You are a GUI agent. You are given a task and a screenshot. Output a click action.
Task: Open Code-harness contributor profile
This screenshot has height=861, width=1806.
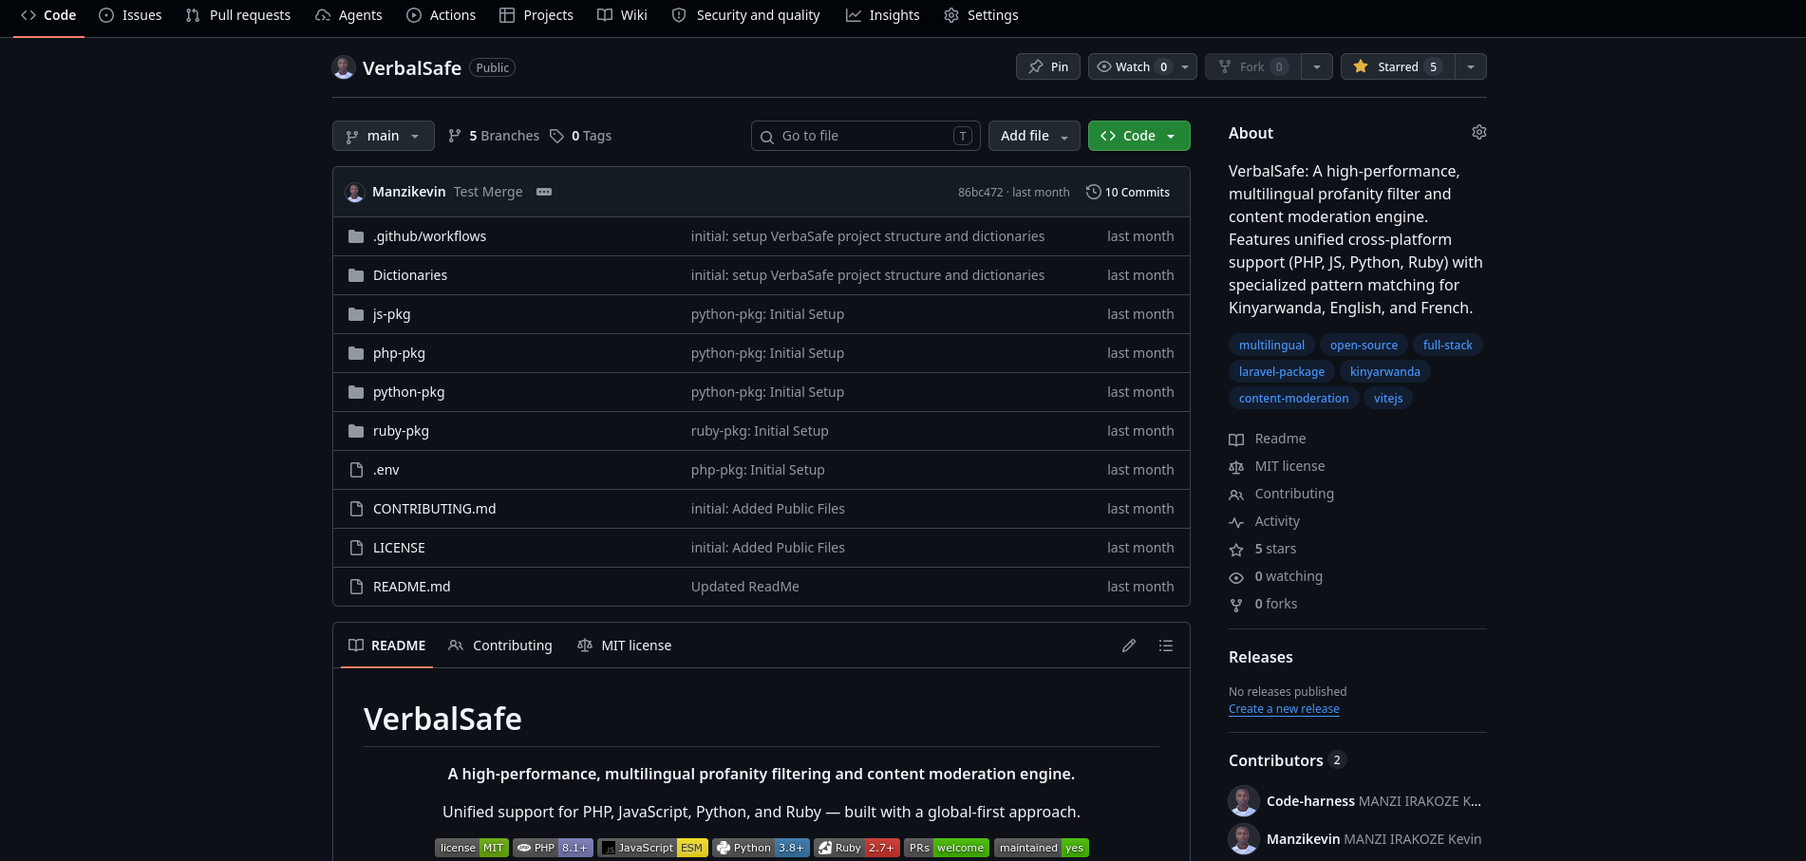1310,801
